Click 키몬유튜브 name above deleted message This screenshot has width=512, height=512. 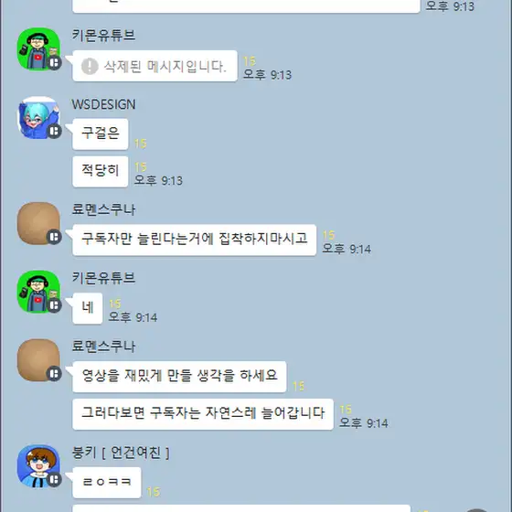(103, 36)
